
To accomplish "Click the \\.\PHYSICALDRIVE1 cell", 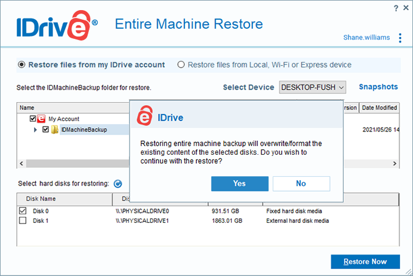I will (x=142, y=221).
